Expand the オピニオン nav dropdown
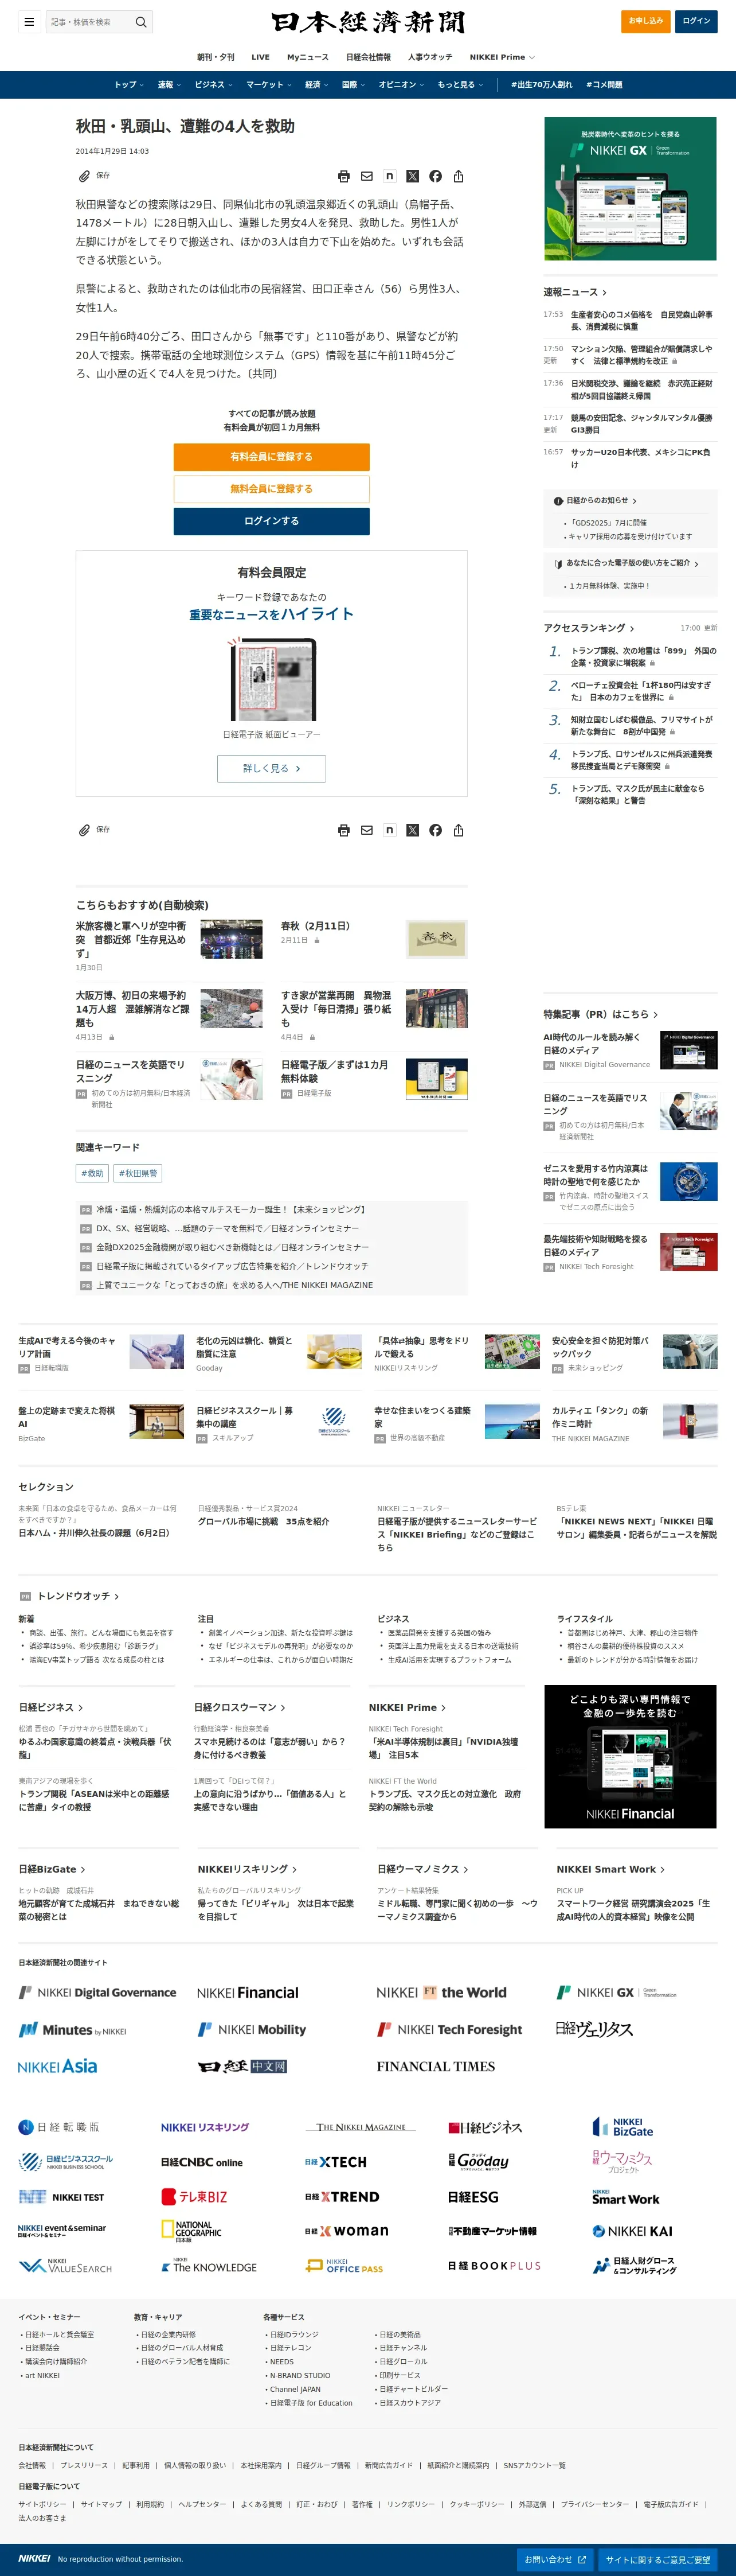The image size is (736, 2576). pos(402,85)
